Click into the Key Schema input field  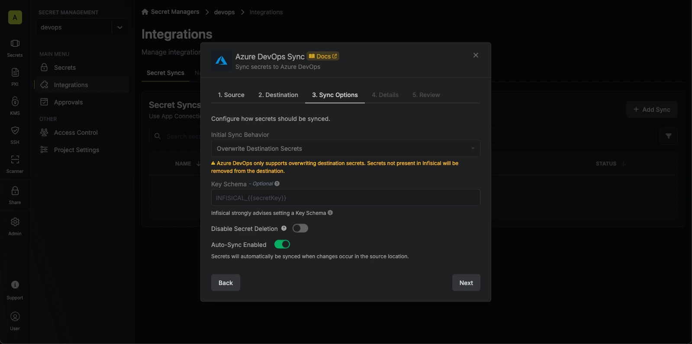point(345,198)
